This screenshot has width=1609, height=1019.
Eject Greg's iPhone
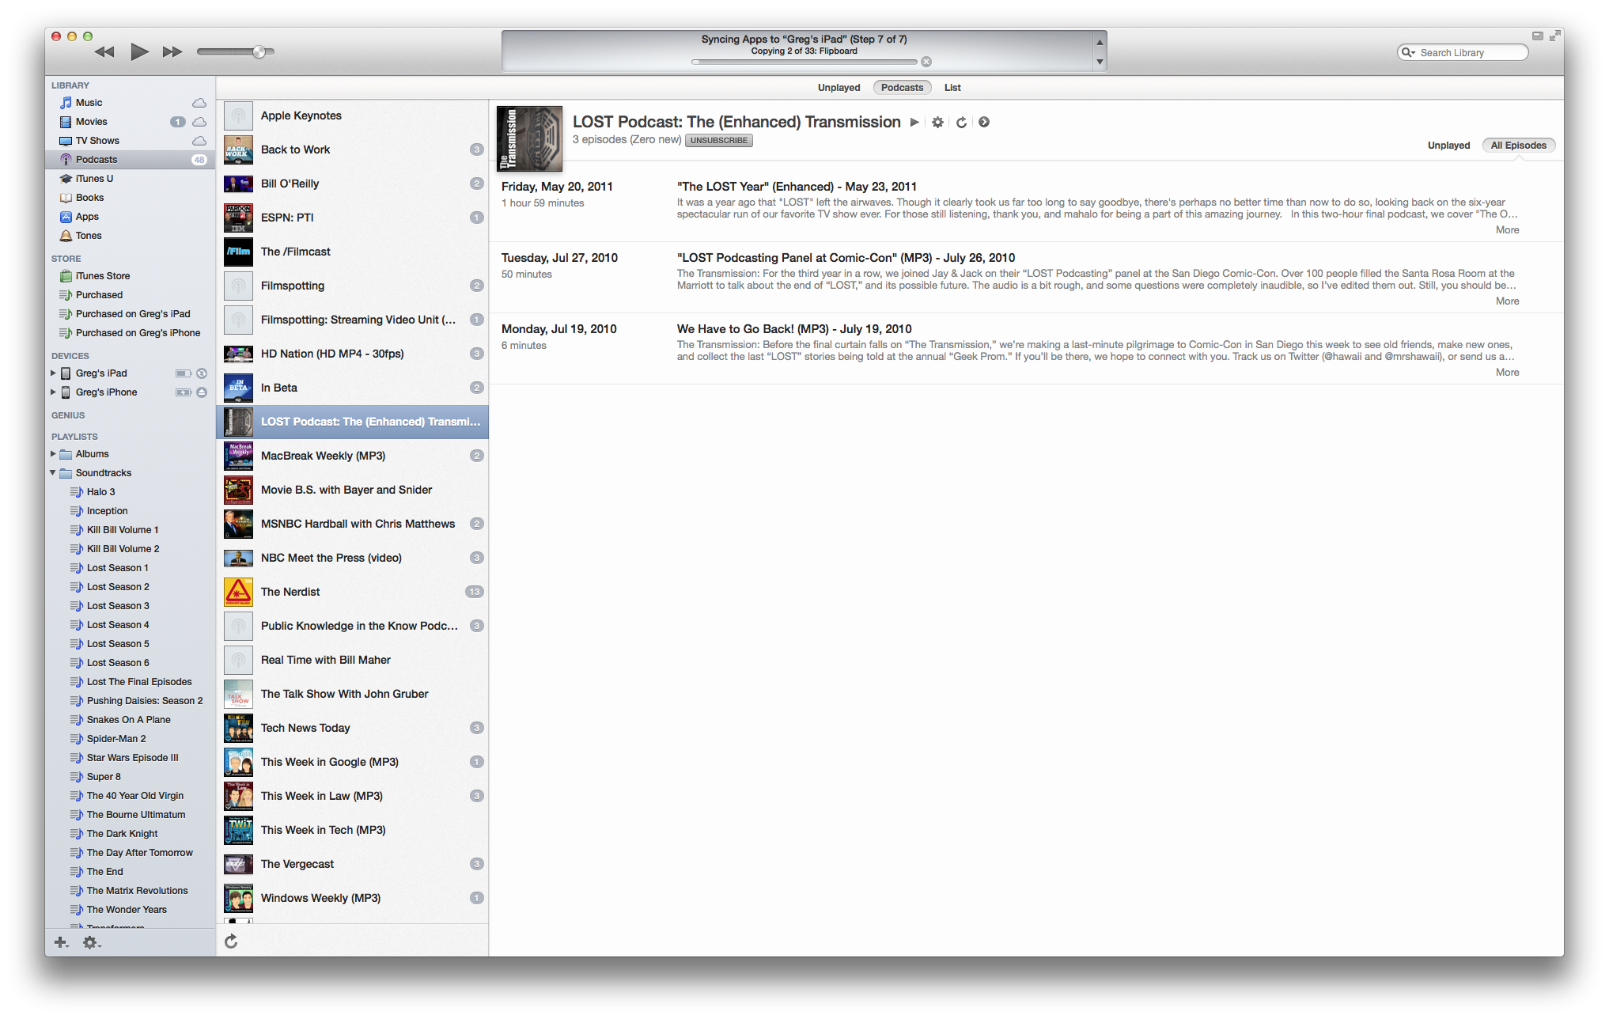202,392
